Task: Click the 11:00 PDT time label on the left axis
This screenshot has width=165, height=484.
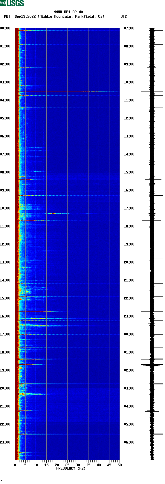Action: click(x=5, y=226)
